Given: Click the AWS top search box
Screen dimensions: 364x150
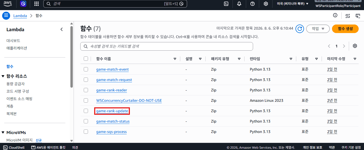Looking at the screenshot, I should [x=115, y=4].
